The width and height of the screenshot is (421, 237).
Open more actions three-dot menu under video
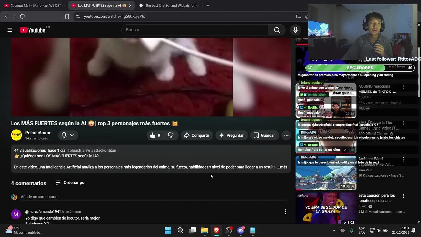pos(286,135)
